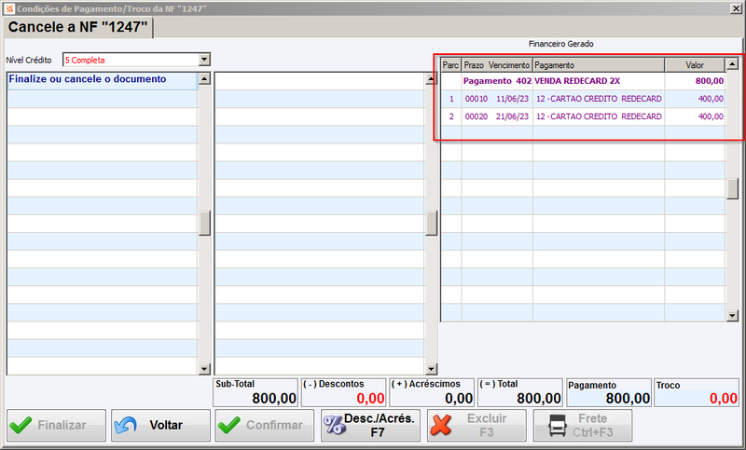This screenshot has width=746, height=450.
Task: Close the Condições de Pagamento window
Action: 736,8
